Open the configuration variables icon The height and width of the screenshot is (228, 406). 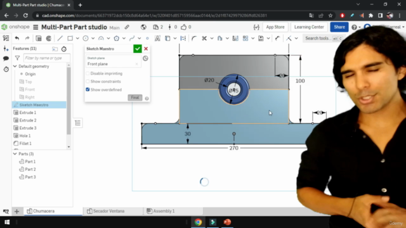[x=256, y=27]
